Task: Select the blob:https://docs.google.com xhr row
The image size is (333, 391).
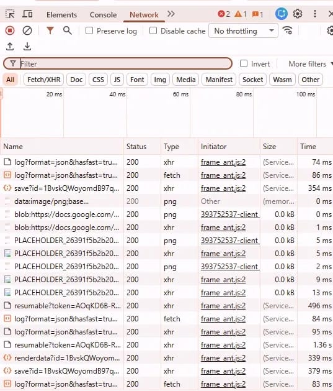Action: point(166,228)
